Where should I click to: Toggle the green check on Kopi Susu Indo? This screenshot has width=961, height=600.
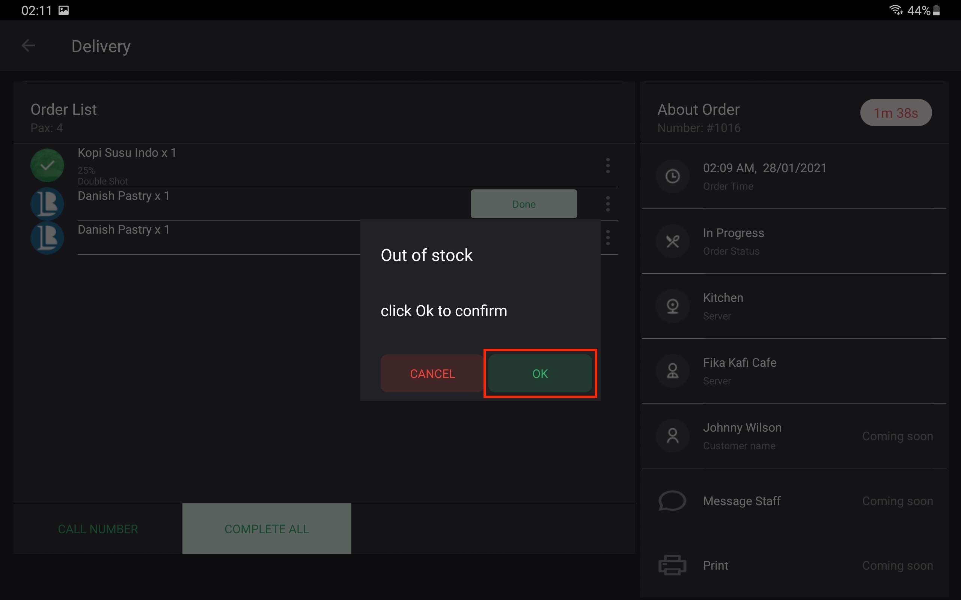(47, 165)
